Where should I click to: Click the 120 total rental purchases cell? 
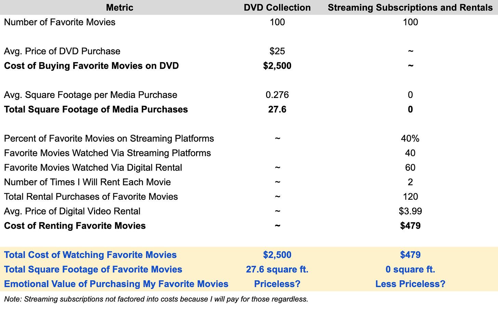(410, 197)
